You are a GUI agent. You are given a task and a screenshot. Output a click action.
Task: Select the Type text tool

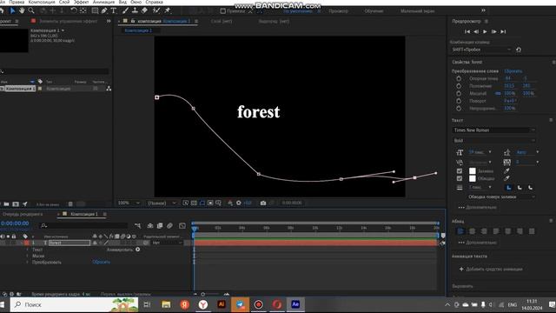(x=114, y=10)
